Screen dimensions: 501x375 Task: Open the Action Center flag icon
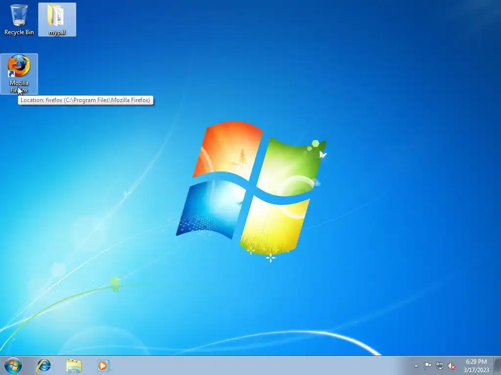coord(428,366)
